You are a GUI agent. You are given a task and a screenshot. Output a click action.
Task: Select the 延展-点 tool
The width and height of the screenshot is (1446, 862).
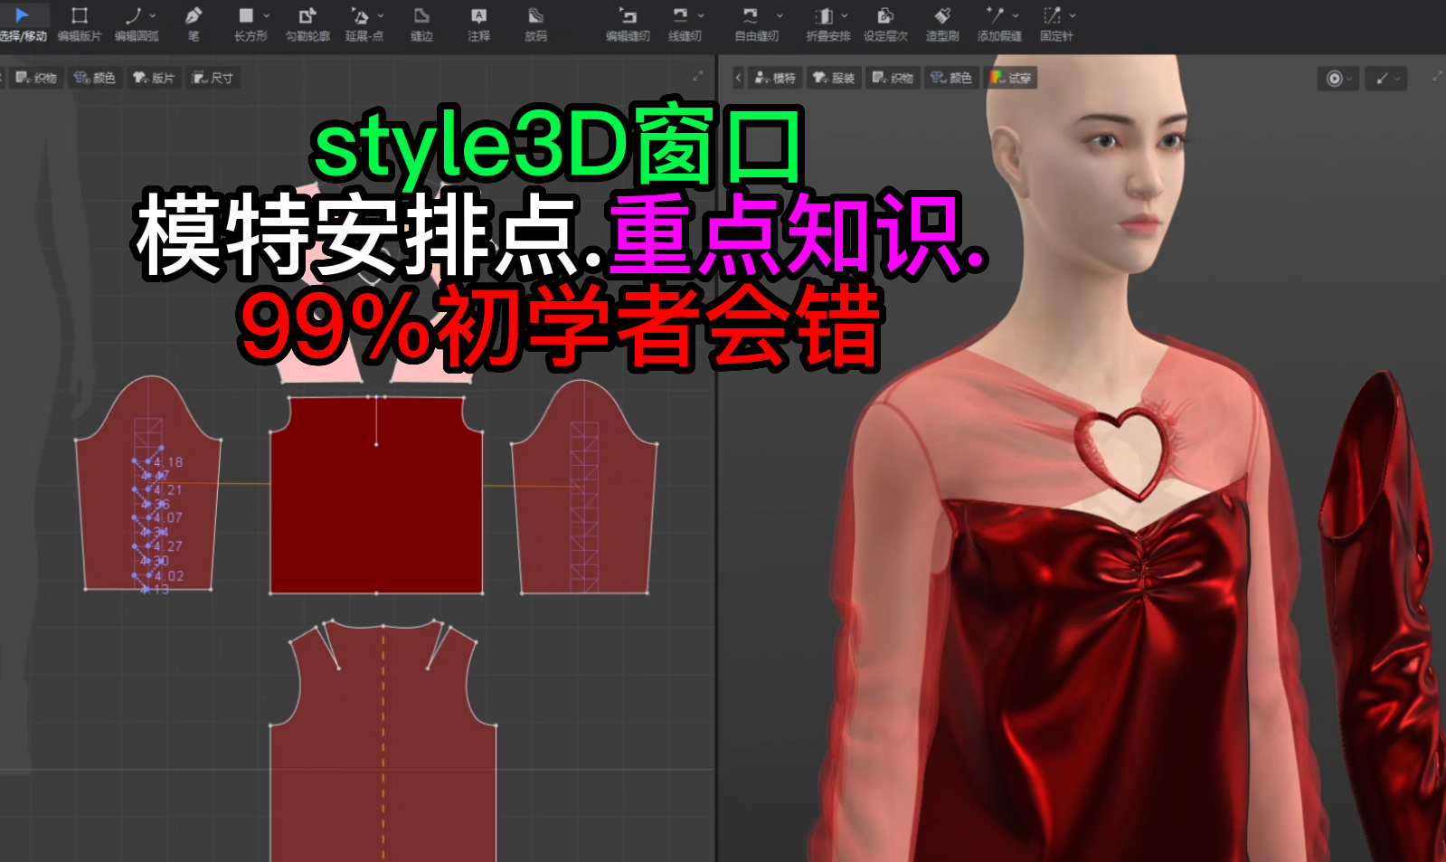coord(362,23)
